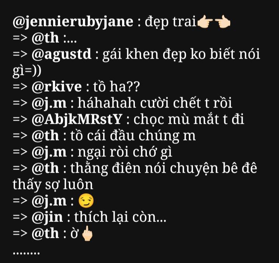Click the @jin username mention
The height and width of the screenshot is (263, 279).
click(x=47, y=217)
